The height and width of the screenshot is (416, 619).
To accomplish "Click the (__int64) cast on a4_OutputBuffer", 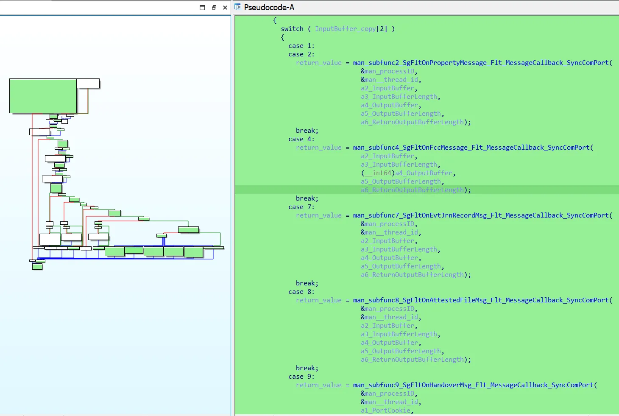I will 378,173.
